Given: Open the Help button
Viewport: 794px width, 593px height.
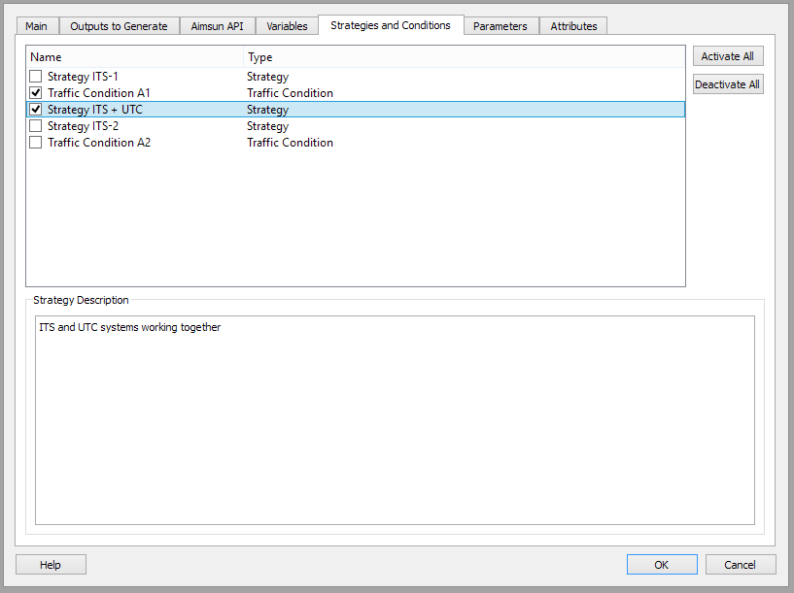Looking at the screenshot, I should [51, 565].
